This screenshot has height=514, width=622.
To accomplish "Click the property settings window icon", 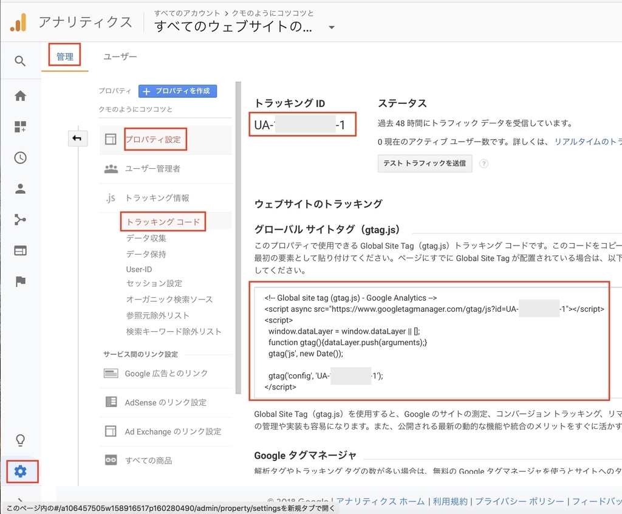I will click(x=111, y=139).
